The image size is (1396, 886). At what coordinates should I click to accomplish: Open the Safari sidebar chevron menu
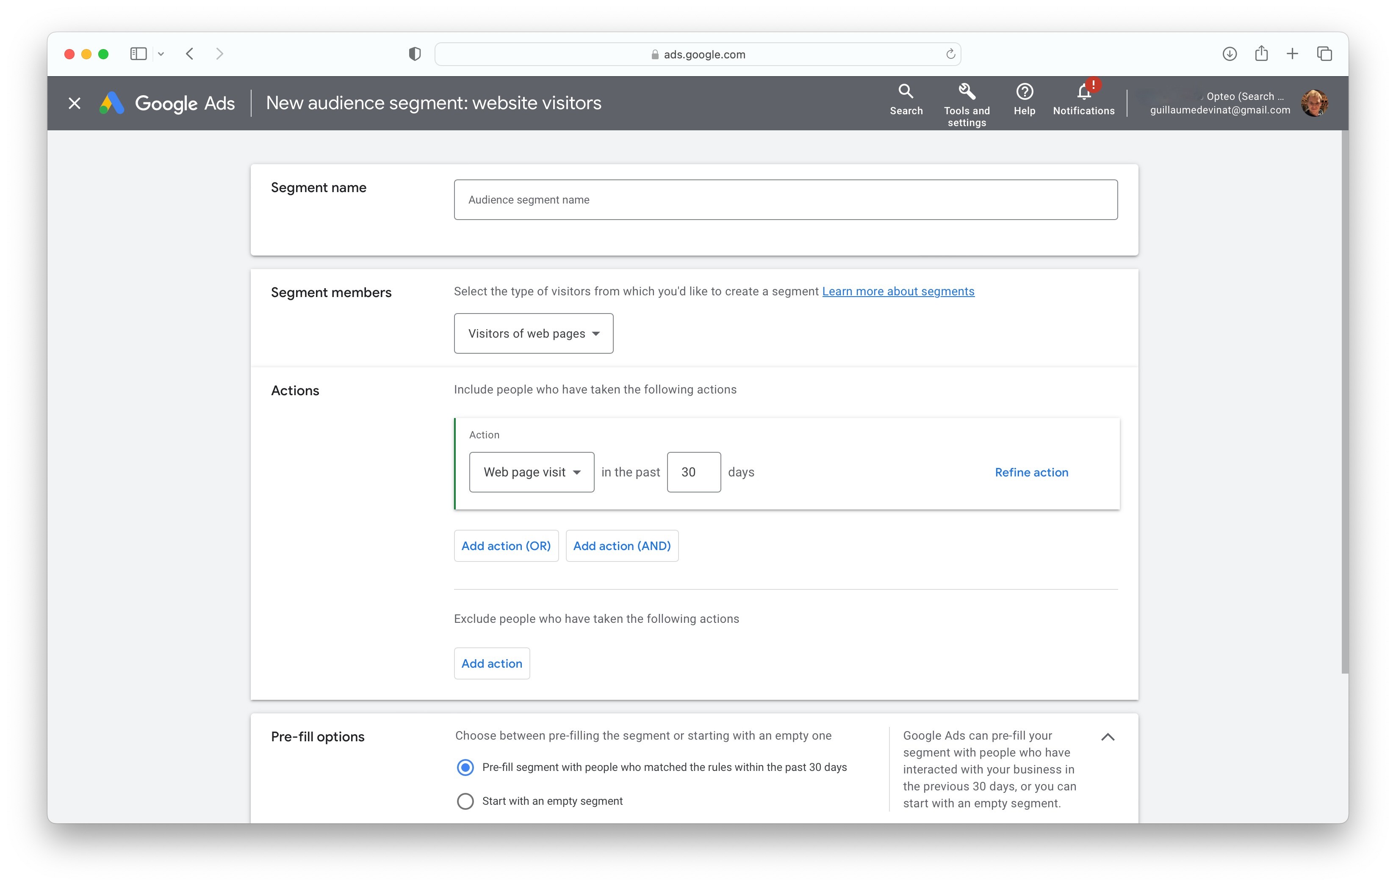[161, 54]
